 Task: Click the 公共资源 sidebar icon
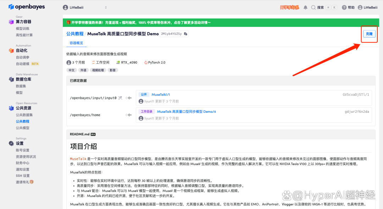coord(11,108)
